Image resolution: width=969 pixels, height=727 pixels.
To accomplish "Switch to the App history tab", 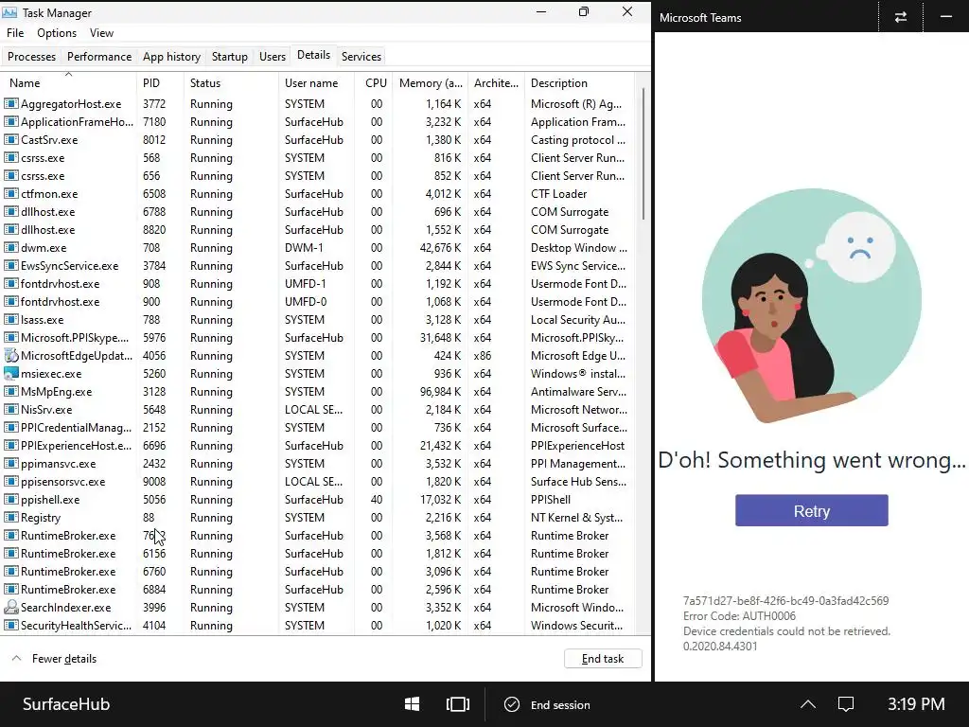I will click(x=171, y=56).
